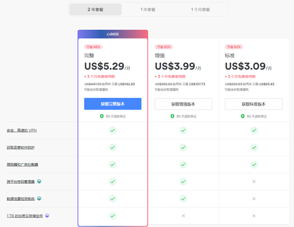The height and width of the screenshot is (227, 294).
Task: Click the green shield icon under 获取增强版本
Action: coord(172,116)
